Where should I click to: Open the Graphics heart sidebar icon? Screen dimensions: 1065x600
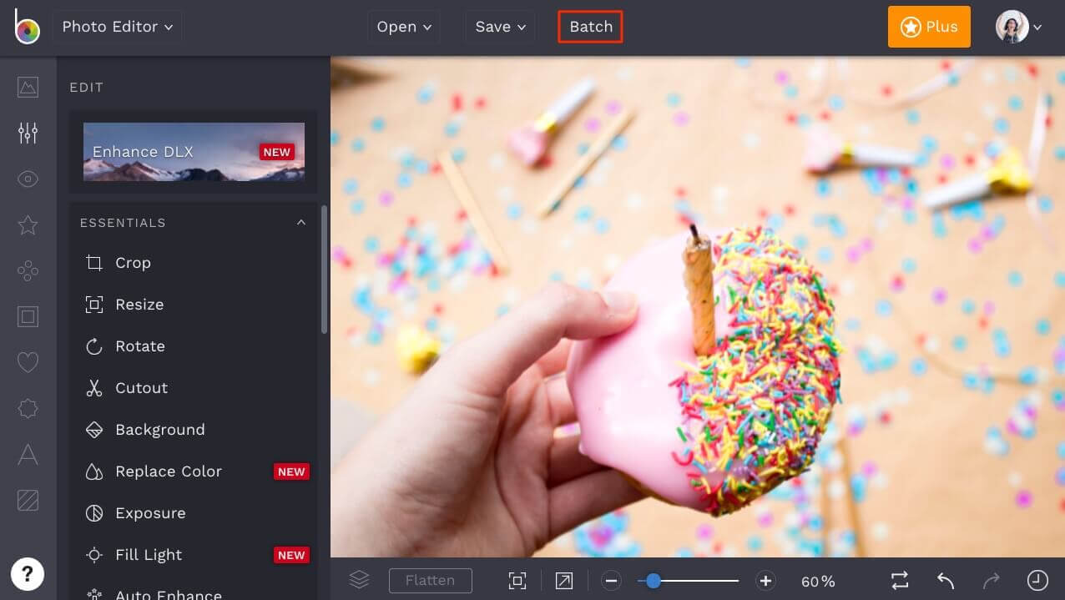(x=28, y=362)
